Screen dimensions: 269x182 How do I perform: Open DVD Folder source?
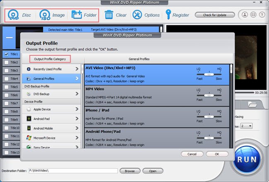click(77, 15)
